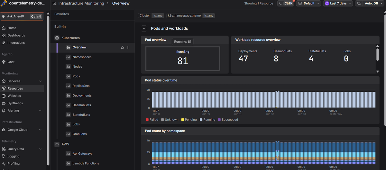
Task: Click the workload overview scrollbar up arrow
Action: (x=378, y=46)
